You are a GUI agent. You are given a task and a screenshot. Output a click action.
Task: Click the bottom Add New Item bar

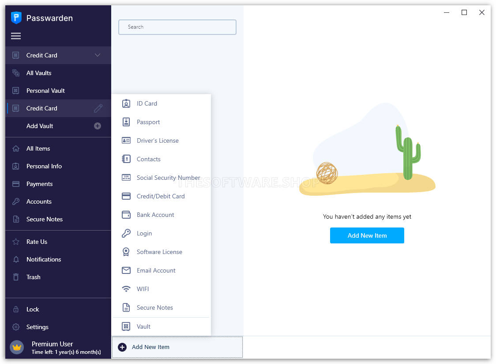click(177, 347)
